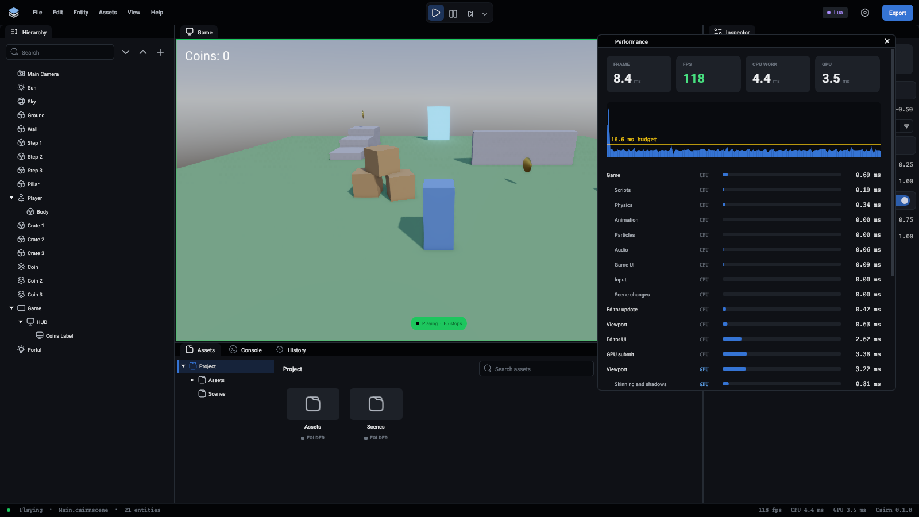Viewport: 919px width, 517px height.
Task: Collapse all hierarchy with up chevron
Action: coord(143,52)
